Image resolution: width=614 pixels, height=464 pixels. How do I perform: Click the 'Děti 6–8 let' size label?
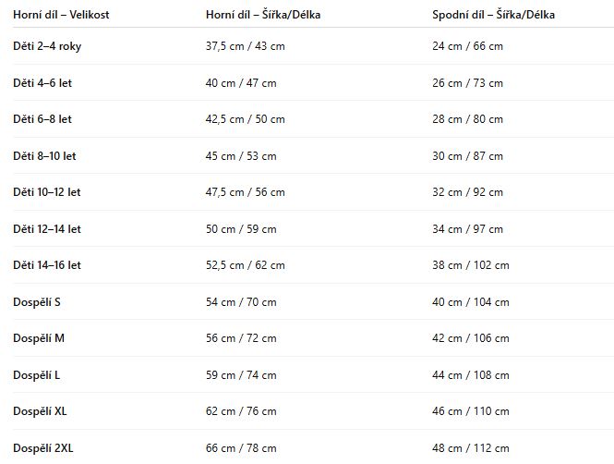click(x=43, y=119)
